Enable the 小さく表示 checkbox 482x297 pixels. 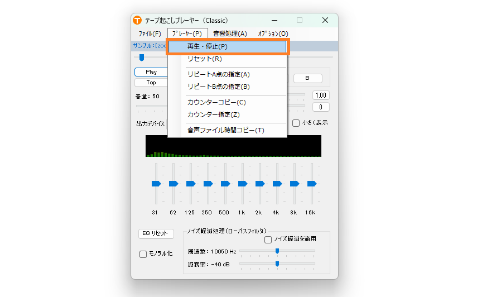(296, 123)
